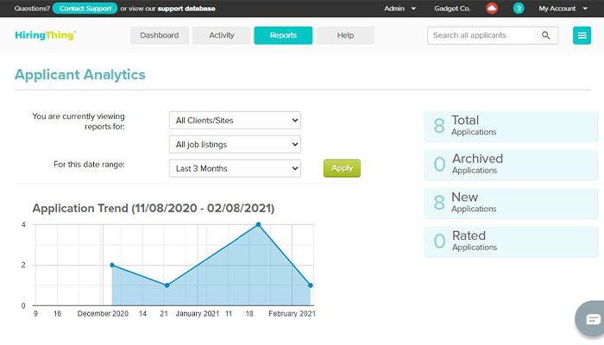This screenshot has height=345, width=604.
Task: Focus the Search all applicants field
Action: click(481, 35)
